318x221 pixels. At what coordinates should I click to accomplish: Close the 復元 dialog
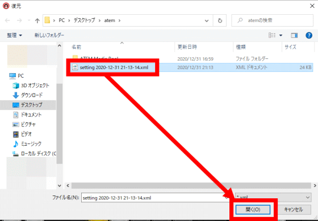(312, 6)
